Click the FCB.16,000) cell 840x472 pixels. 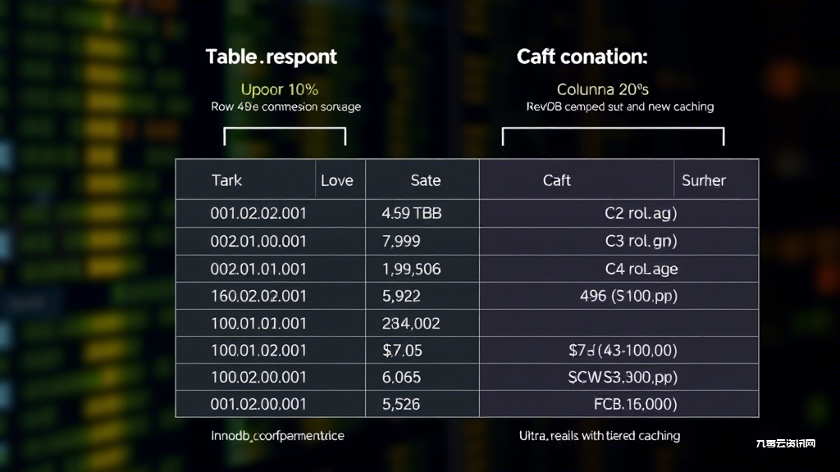tap(636, 404)
